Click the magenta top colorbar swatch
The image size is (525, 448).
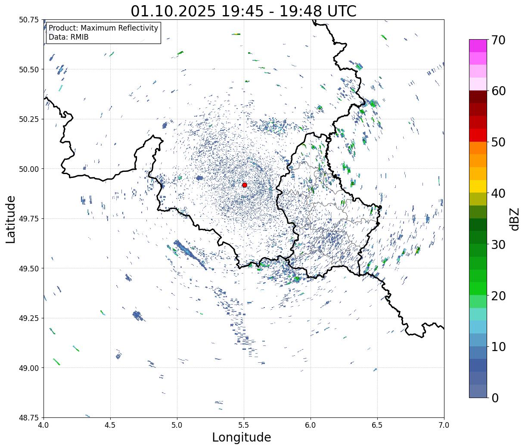tap(478, 46)
